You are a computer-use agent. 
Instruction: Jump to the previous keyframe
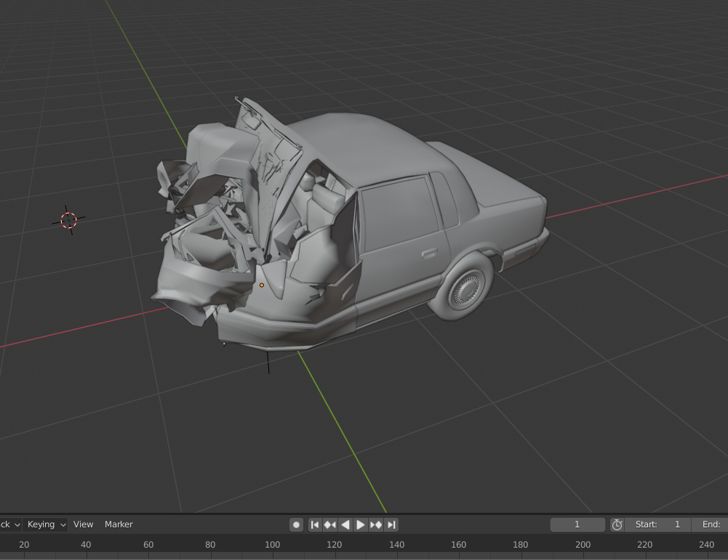tap(330, 524)
